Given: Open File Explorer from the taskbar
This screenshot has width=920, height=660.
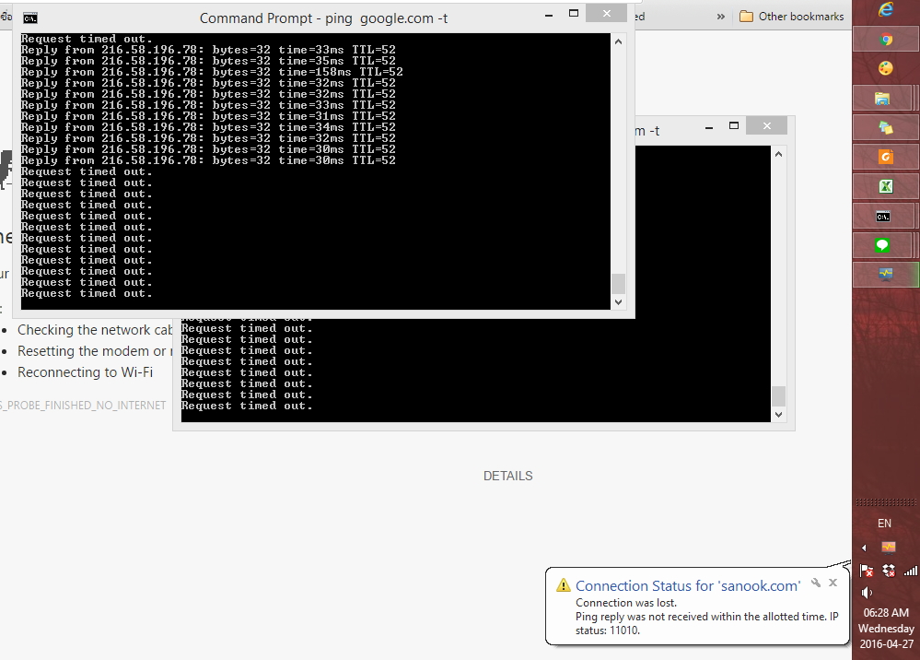Looking at the screenshot, I should 882,98.
